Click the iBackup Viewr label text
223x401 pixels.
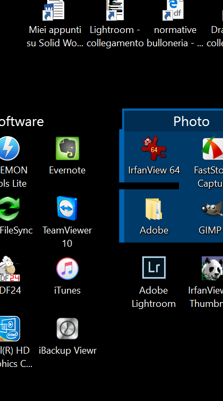pos(67,350)
